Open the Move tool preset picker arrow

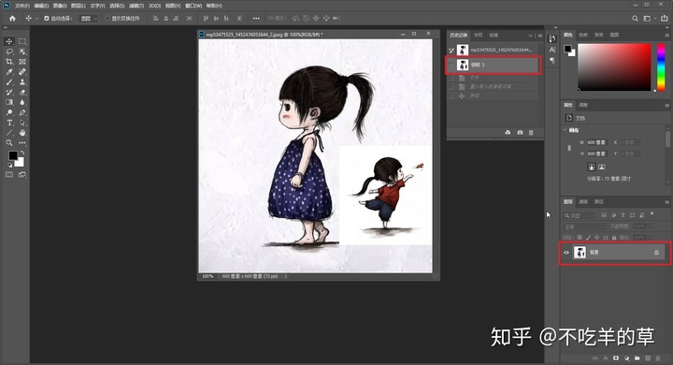pyautogui.click(x=36, y=19)
